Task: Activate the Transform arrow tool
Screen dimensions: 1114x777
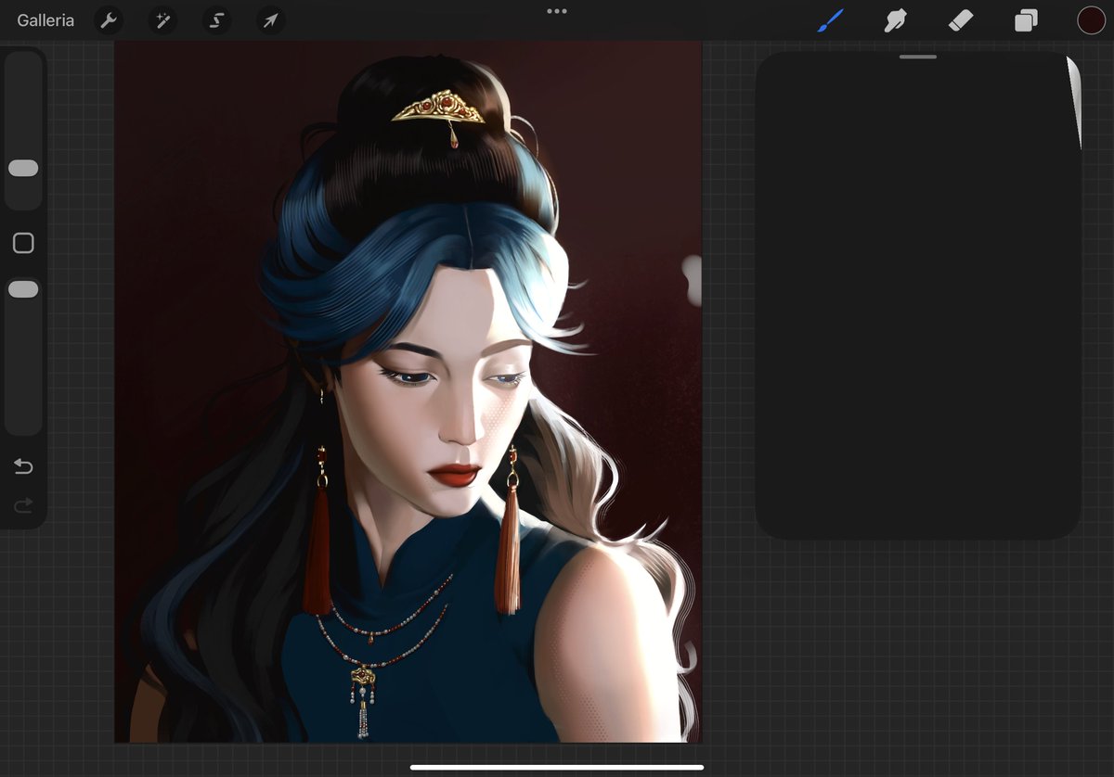Action: point(271,20)
